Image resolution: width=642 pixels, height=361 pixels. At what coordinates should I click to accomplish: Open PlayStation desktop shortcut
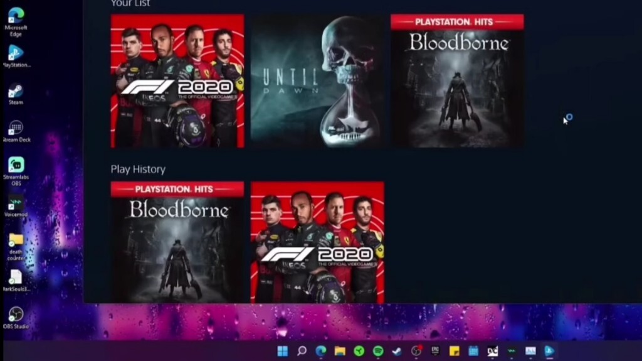pos(16,57)
